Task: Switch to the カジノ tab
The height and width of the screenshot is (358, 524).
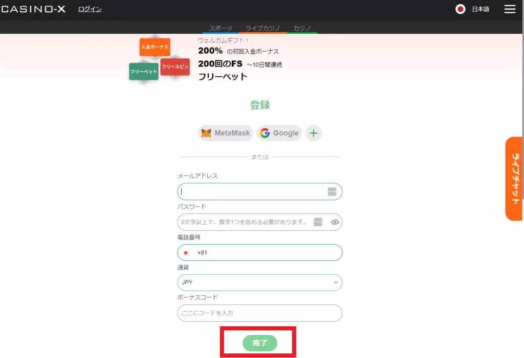Action: pos(302,29)
